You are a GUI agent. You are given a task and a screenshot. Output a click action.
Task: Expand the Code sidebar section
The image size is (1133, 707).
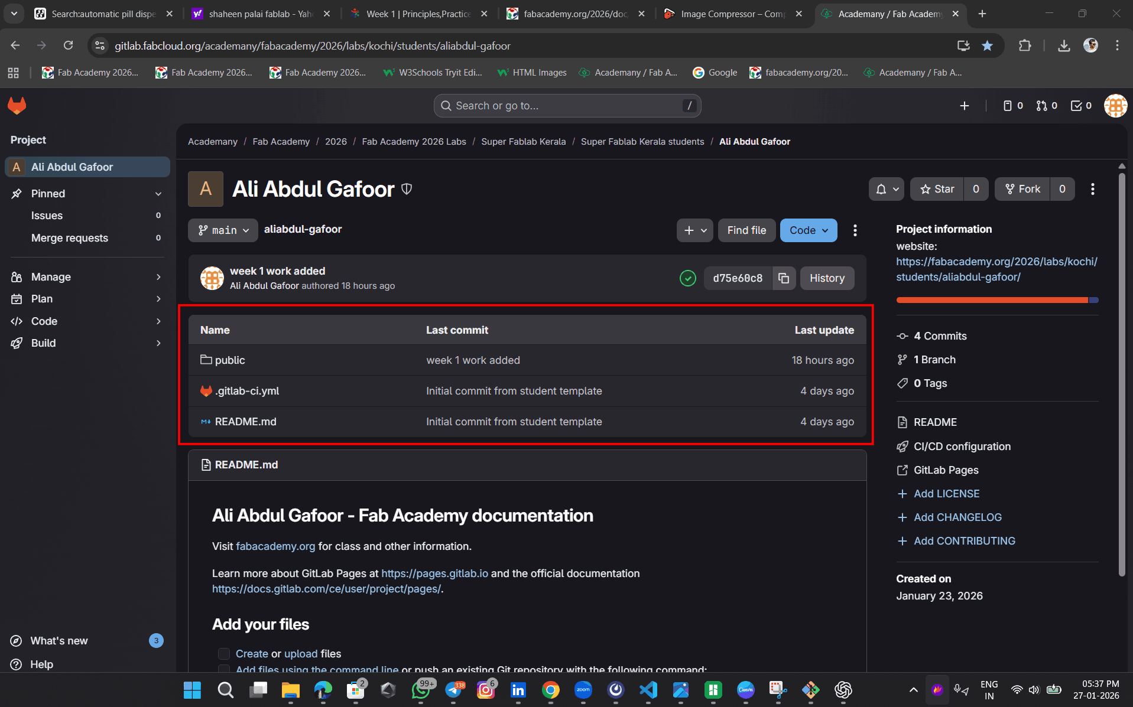(86, 321)
